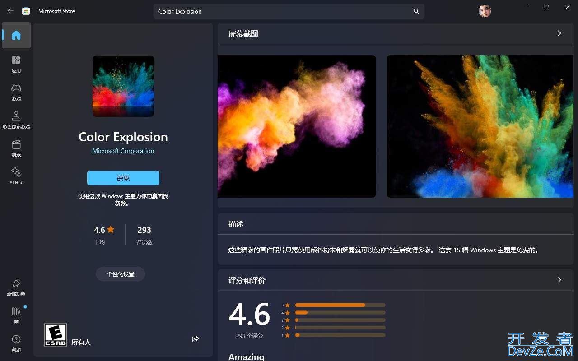Click the search magnifier icon
This screenshot has width=578, height=361.
tap(416, 11)
